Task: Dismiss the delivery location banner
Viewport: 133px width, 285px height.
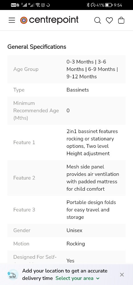Action: tap(122, 274)
